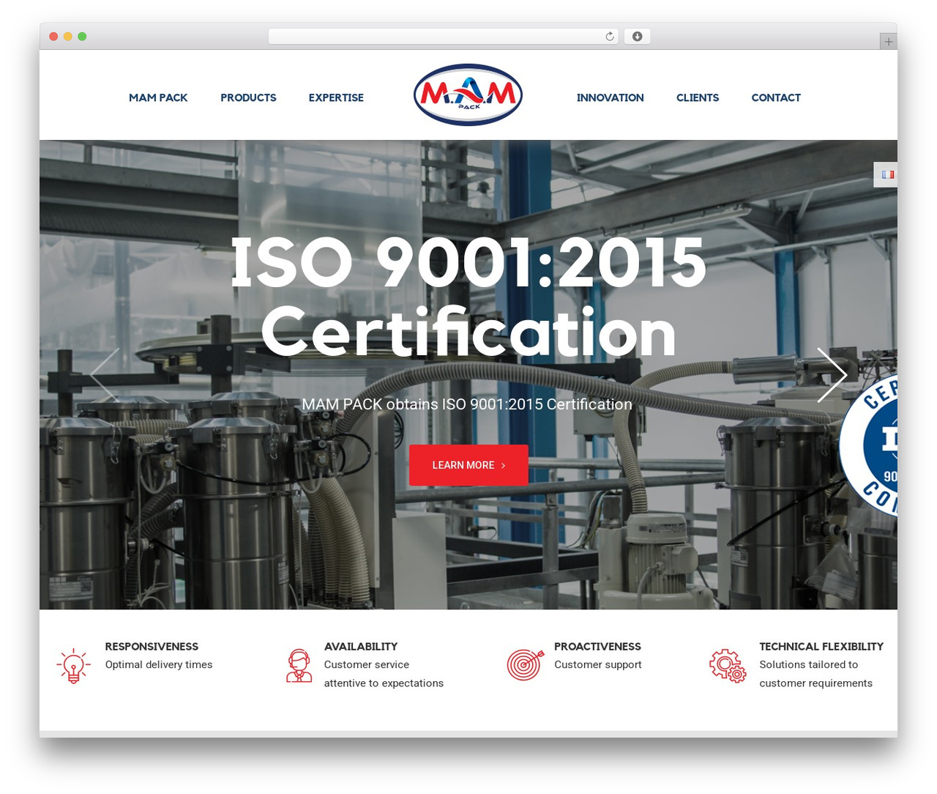This screenshot has height=794, width=937.
Task: Switch language with the French flag icon
Action: tap(887, 174)
